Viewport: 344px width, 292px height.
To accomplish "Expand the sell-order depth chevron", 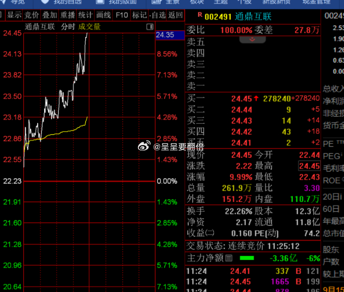I will (x=252, y=39).
